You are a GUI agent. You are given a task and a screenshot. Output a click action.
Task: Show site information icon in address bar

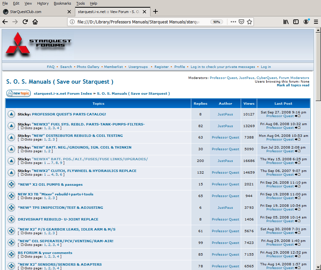[x=72, y=22]
